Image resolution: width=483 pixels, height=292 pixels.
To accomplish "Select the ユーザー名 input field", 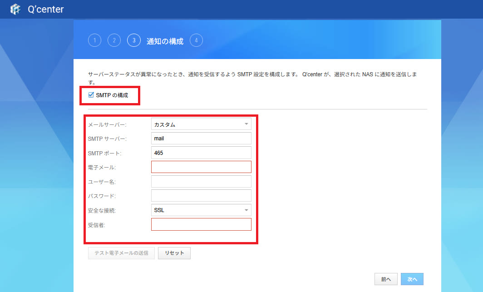I will pyautogui.click(x=201, y=182).
